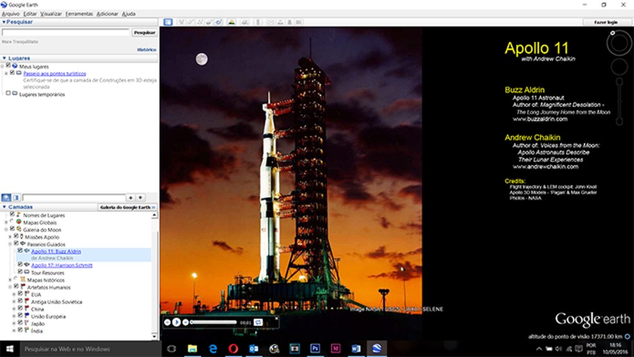The height and width of the screenshot is (357, 634).
Task: Open the planet switcher toolbar icon
Action: [245, 23]
